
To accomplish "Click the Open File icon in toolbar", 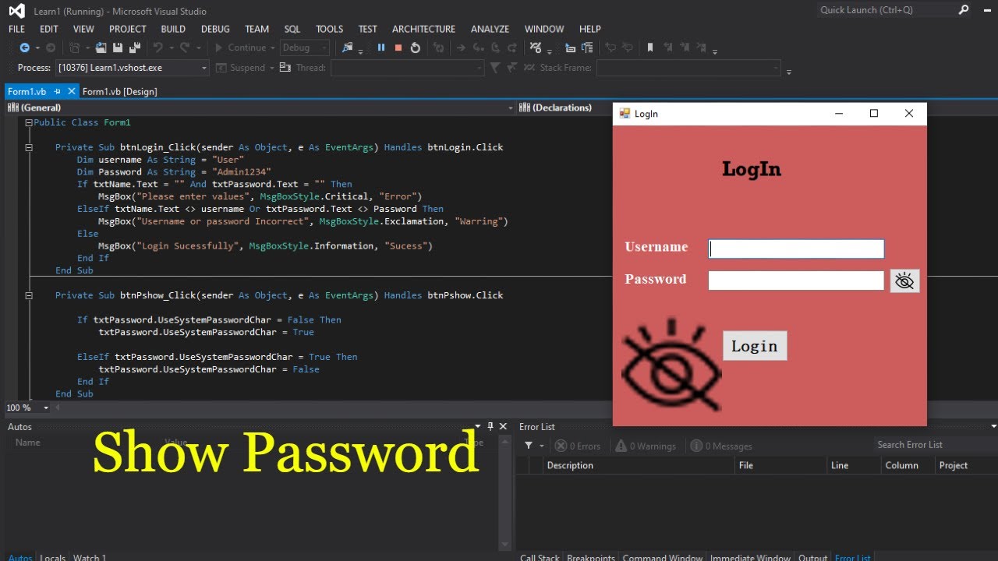I will pyautogui.click(x=101, y=48).
